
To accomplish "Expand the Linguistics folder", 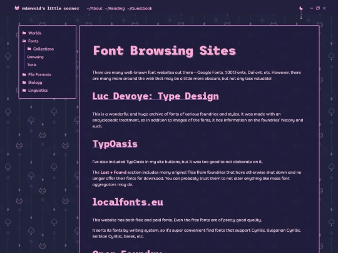I will coord(38,91).
